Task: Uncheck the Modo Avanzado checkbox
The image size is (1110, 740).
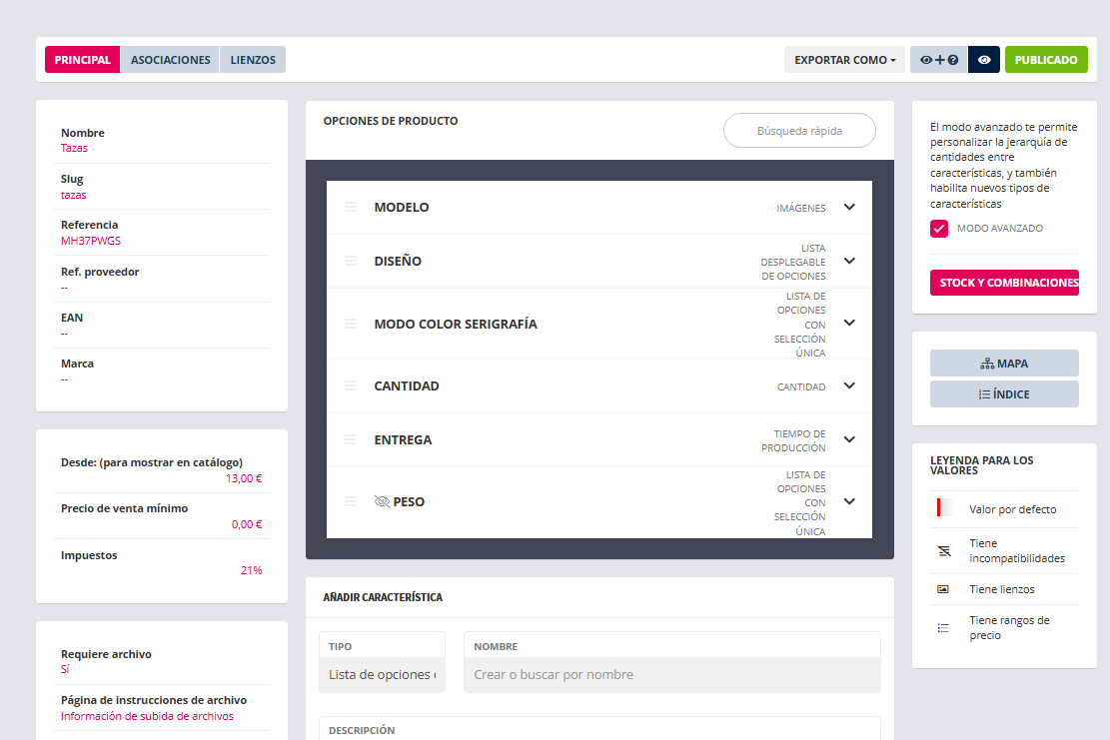Action: [x=939, y=229]
